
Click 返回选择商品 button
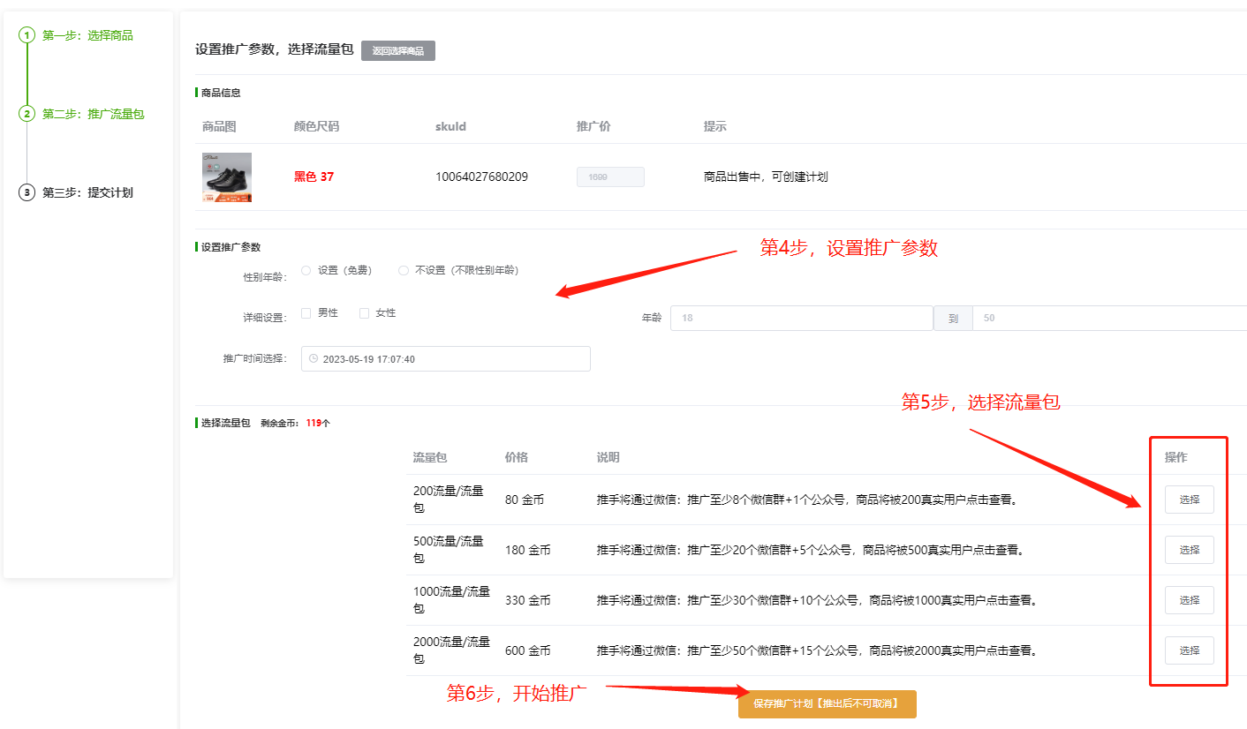pos(397,51)
